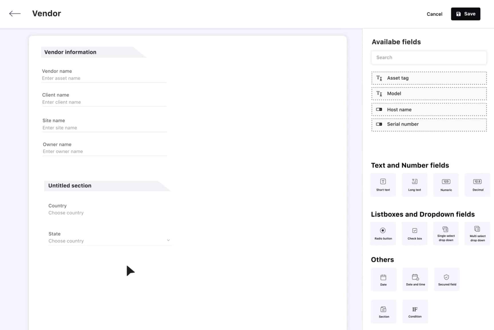Screen dimensions: 494x330
Task: Add a Single select drop down field
Action: (446, 233)
